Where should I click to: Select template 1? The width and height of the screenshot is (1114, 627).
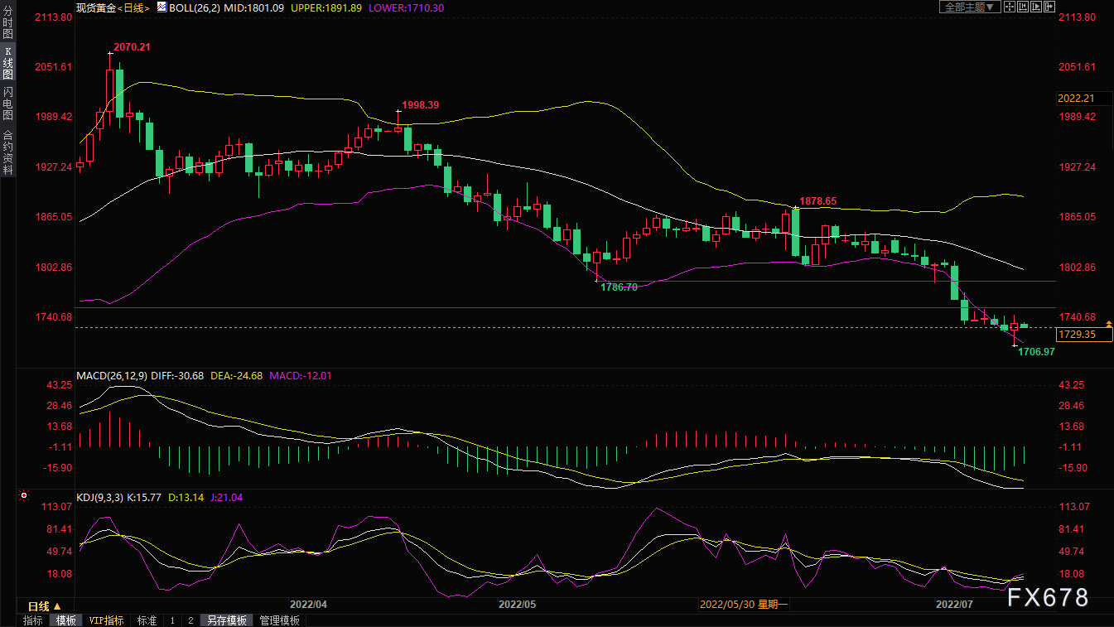click(172, 620)
